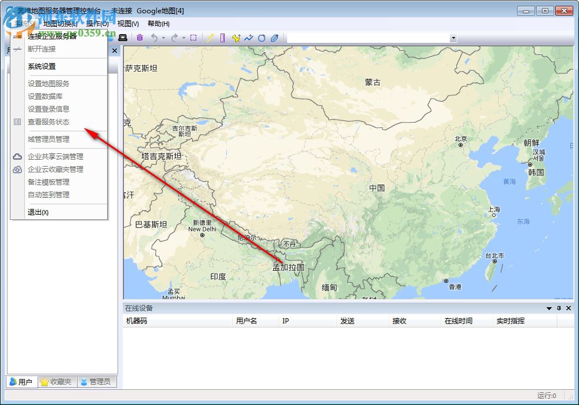Select the circle drawing tool
Image resolution: width=579 pixels, height=405 pixels.
tap(262, 38)
